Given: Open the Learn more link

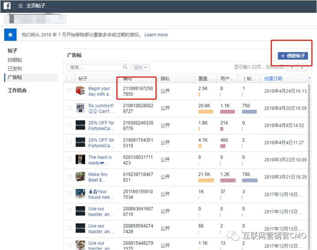Looking at the screenshot, I should [157, 35].
